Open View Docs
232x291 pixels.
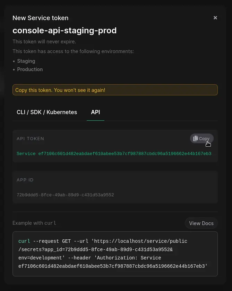[201, 223]
